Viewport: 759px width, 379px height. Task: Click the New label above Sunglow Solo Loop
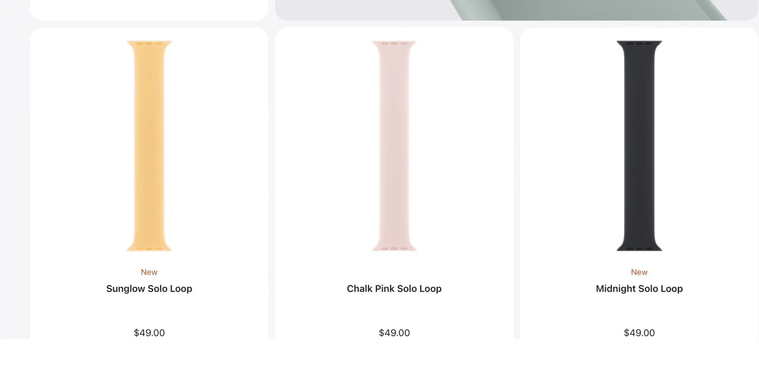pos(149,272)
